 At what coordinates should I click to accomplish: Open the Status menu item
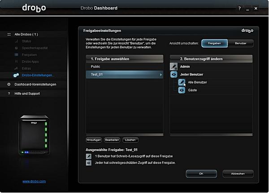(26, 41)
